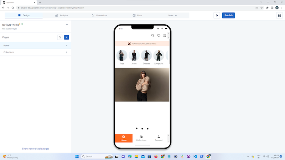The height and width of the screenshot is (160, 285).
Task: Open the Design tab
Action: click(x=24, y=15)
